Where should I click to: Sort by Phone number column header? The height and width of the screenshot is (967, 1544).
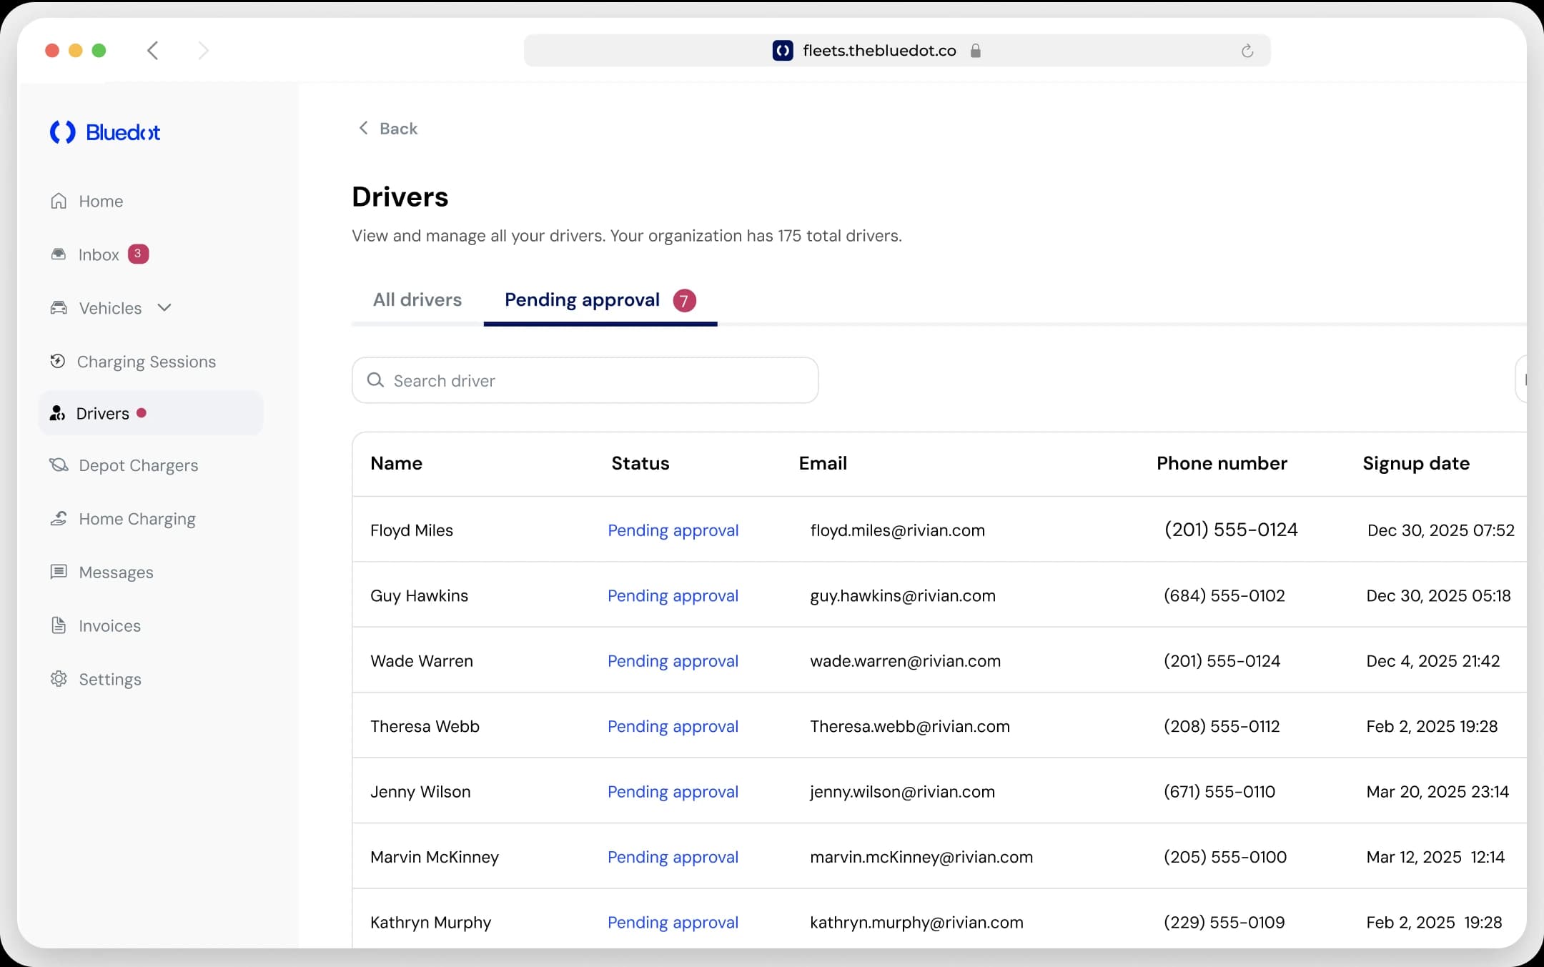coord(1222,464)
